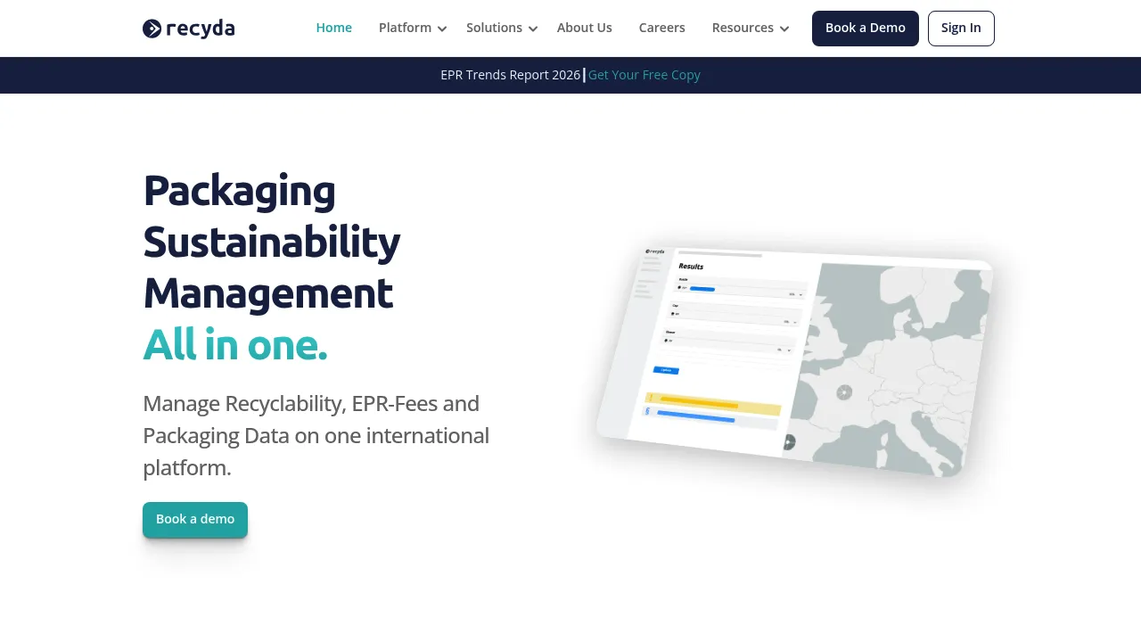Click the EPR Trends Report 2026 banner text
This screenshot has height=642, width=1141.
tap(510, 75)
